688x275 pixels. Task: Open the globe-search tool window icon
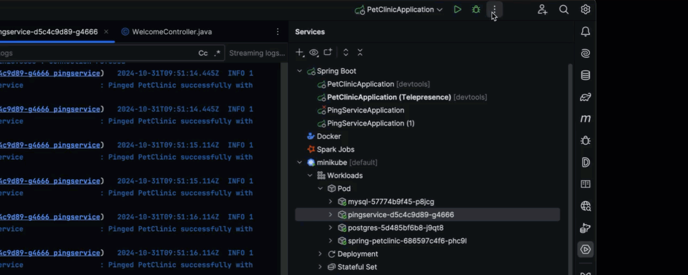pyautogui.click(x=586, y=206)
